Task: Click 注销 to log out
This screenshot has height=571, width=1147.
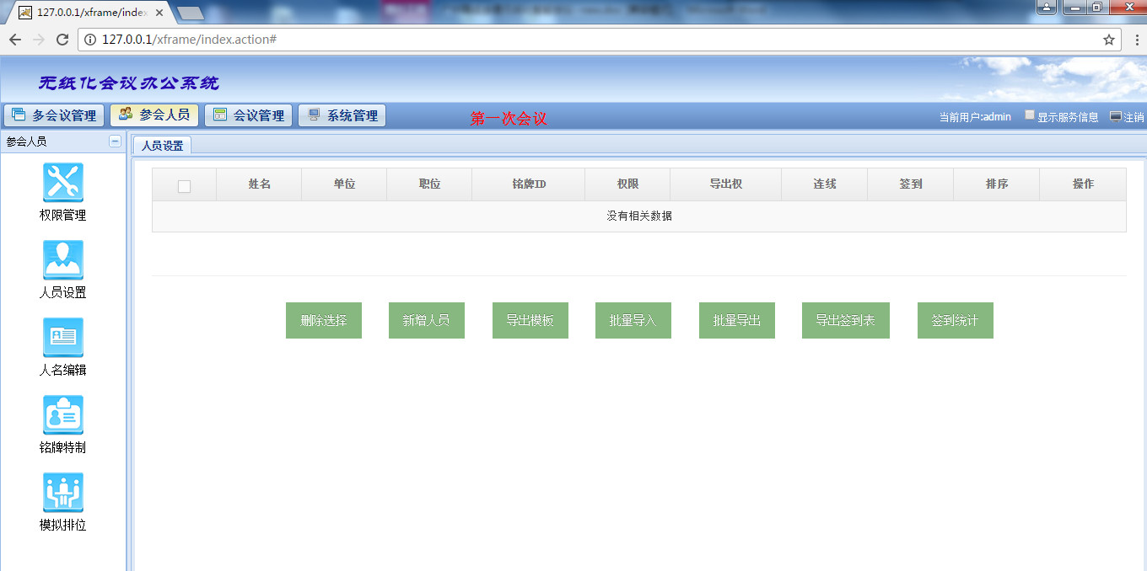Action: pos(1128,117)
